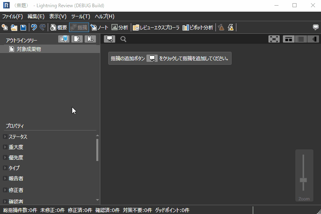Image resolution: width=321 pixels, height=214 pixels.
Task: Switch to side panel layout view
Action: coord(313,39)
